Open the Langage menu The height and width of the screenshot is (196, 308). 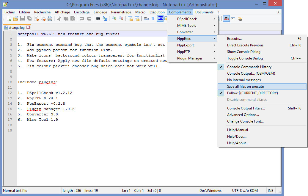tap(100, 12)
